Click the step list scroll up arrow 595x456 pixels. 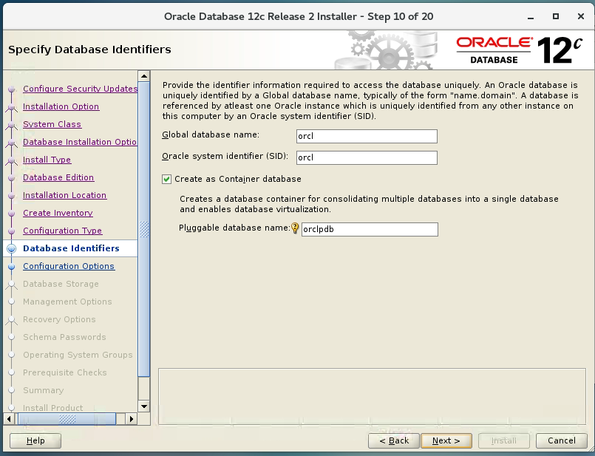click(144, 76)
